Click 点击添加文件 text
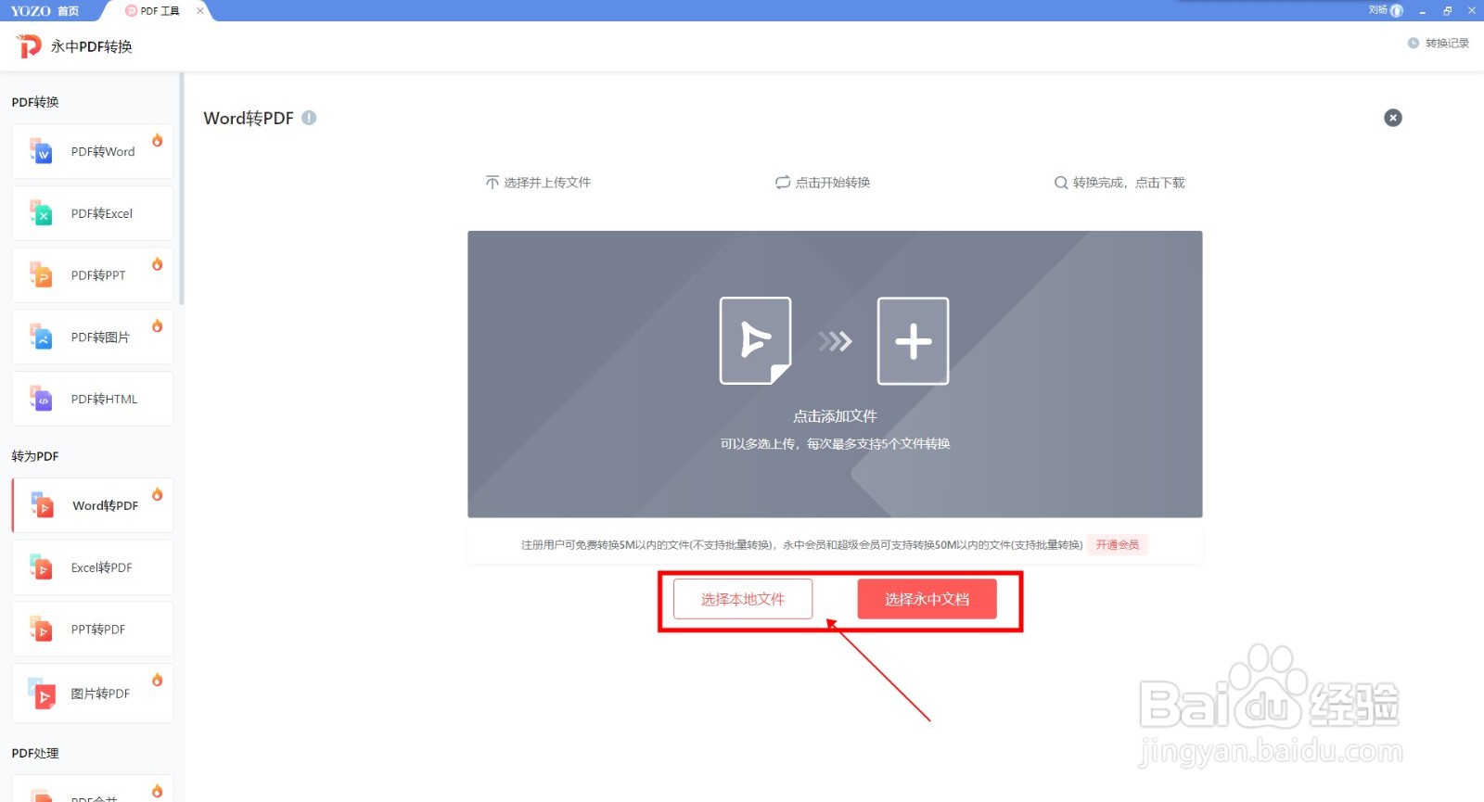The height and width of the screenshot is (802, 1484). [835, 416]
